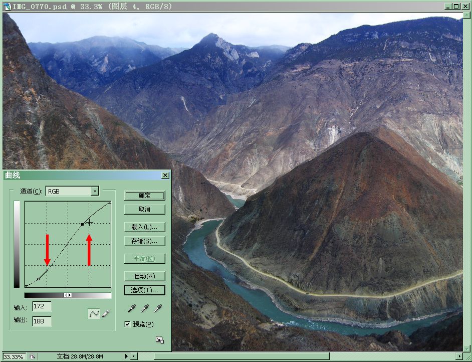Click the 输入 input value field

(x=42, y=306)
